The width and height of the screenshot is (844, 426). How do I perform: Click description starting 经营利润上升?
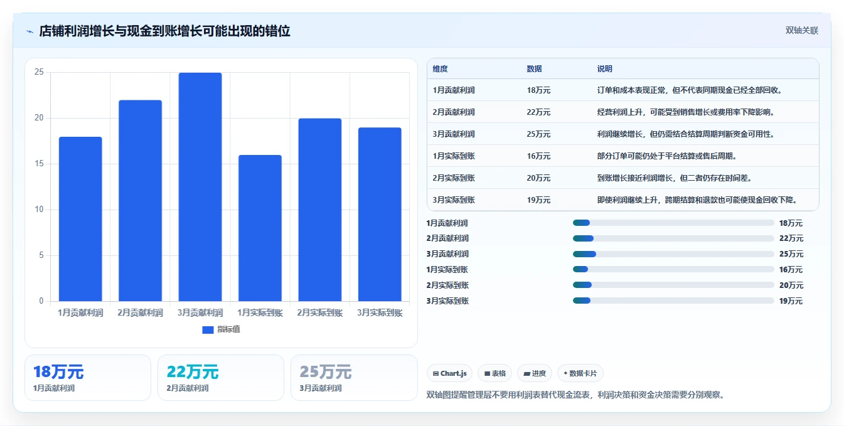(686, 112)
